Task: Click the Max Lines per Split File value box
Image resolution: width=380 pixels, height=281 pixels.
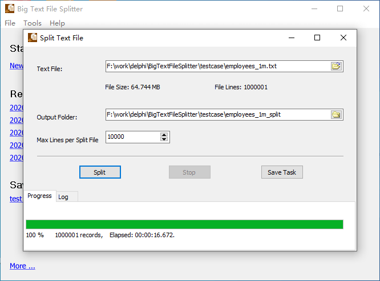Action: (x=132, y=137)
